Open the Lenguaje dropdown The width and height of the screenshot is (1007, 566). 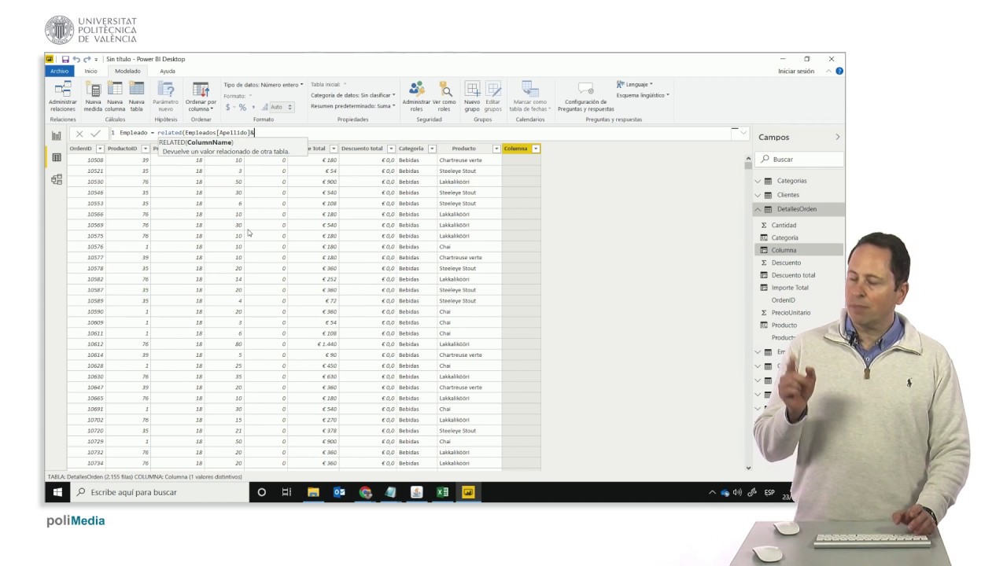point(635,84)
